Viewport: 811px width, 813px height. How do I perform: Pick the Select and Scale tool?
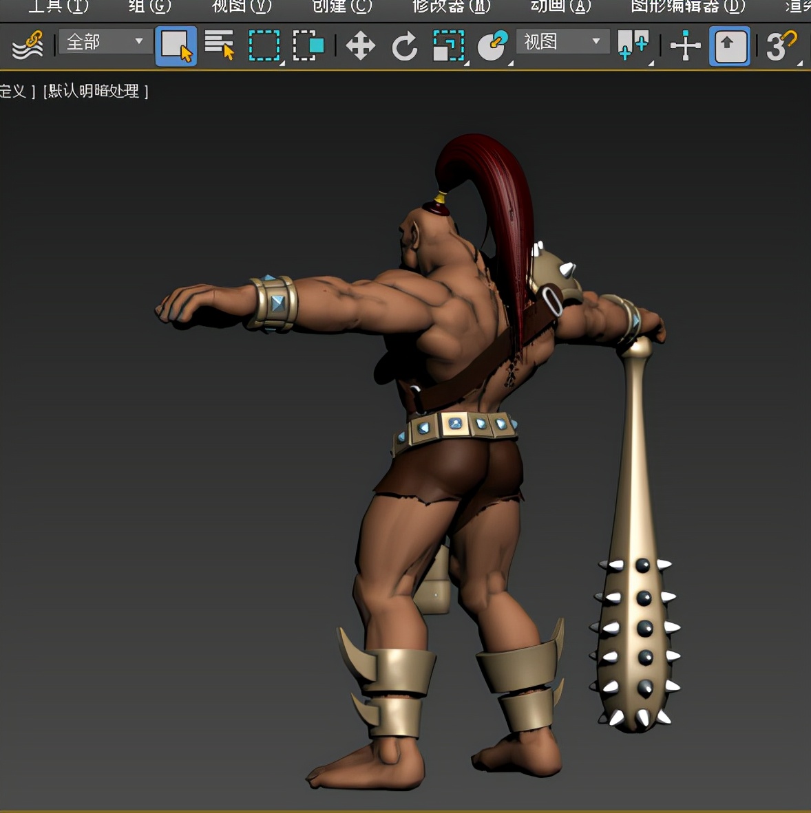click(x=448, y=46)
